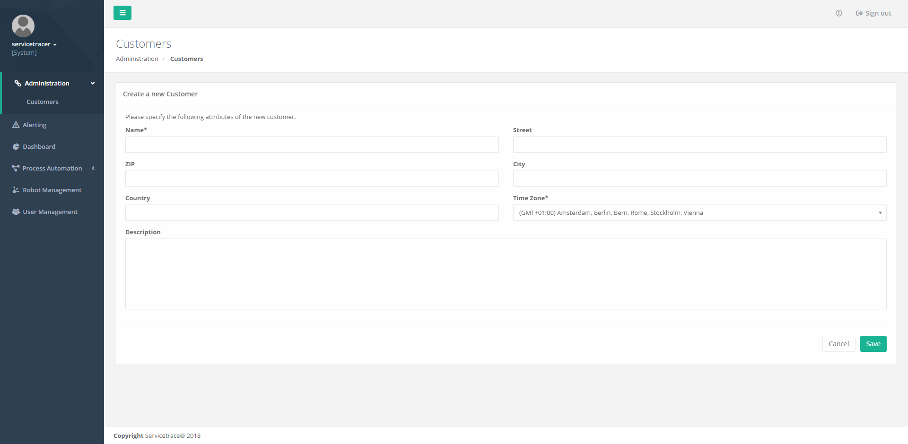Click the User Management people icon
This screenshot has width=908, height=444.
coord(16,212)
